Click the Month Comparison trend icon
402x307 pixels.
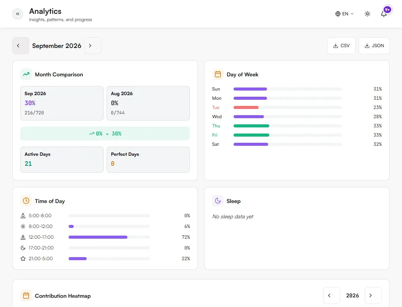click(x=26, y=74)
